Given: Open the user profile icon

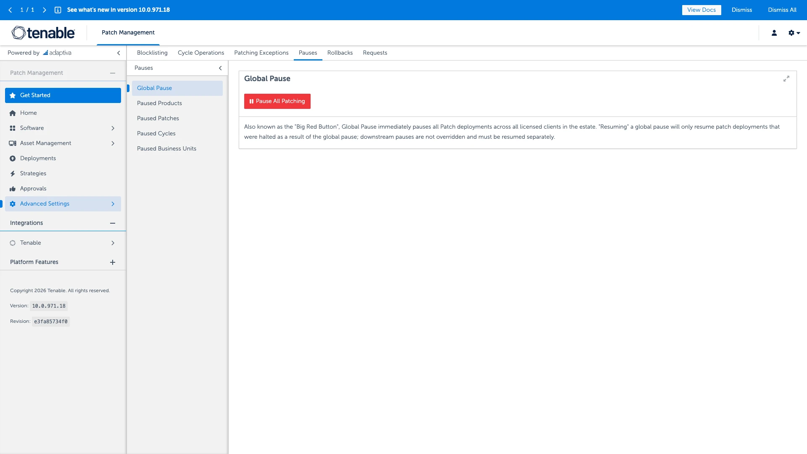Looking at the screenshot, I should (774, 33).
